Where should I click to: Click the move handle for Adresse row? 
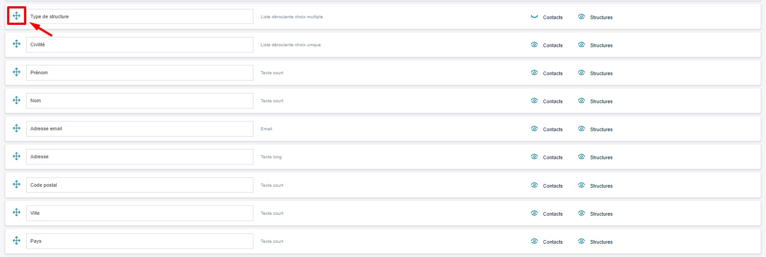click(16, 156)
